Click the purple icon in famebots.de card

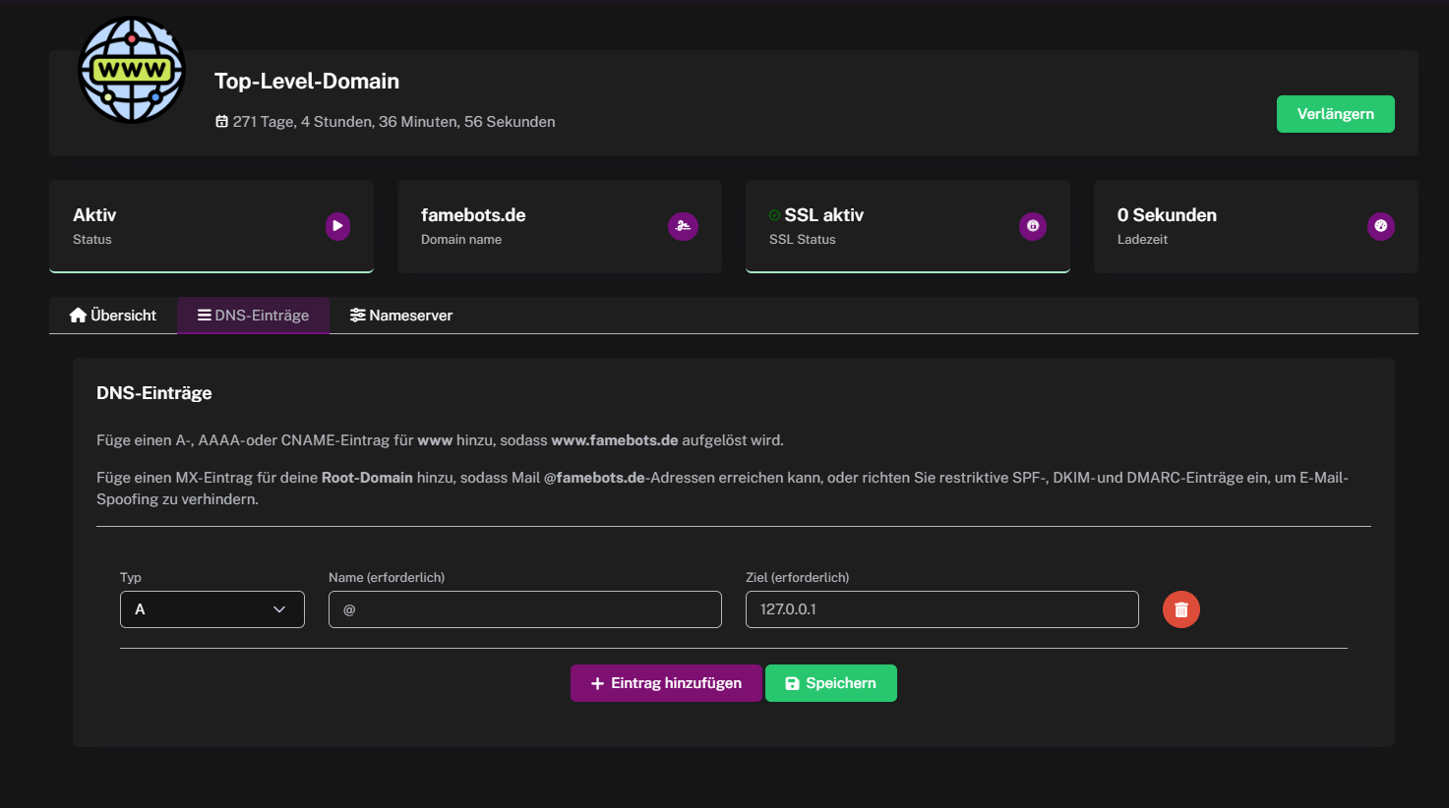click(683, 226)
